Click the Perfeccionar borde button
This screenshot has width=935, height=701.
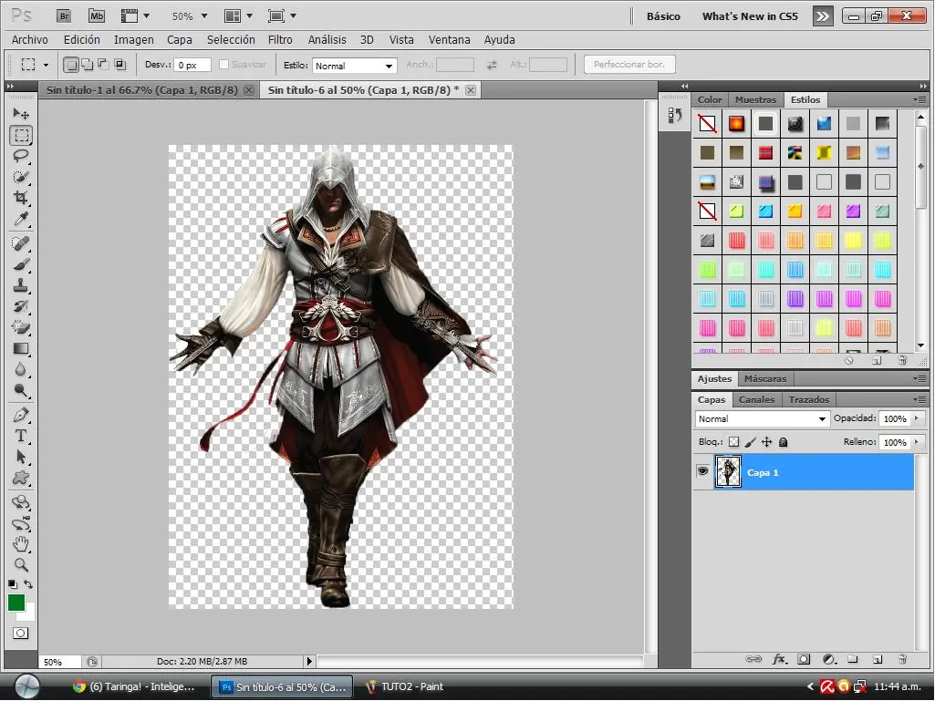(629, 65)
